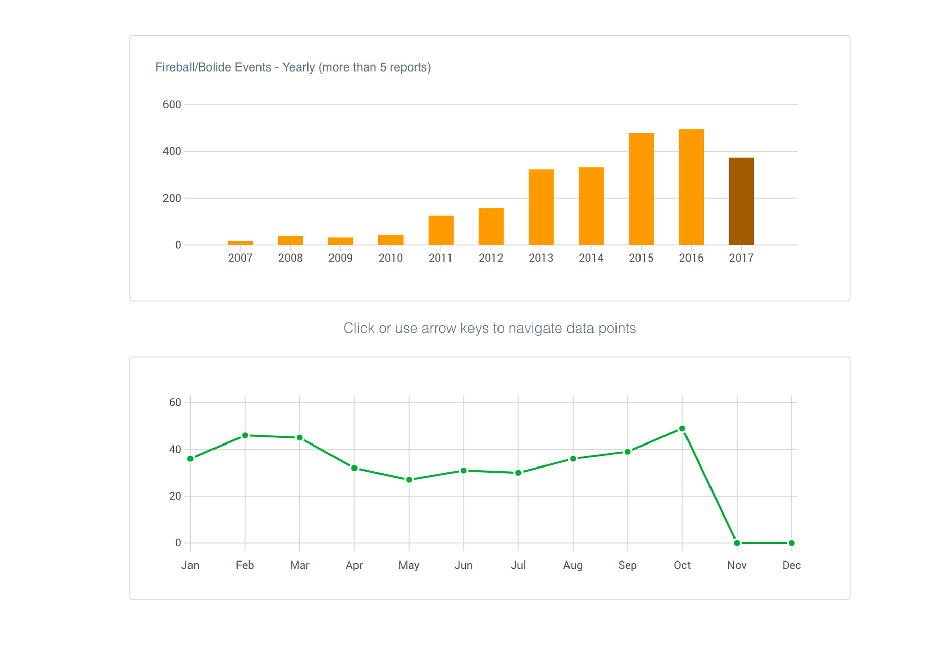Click the February point on line chart

coord(245,435)
